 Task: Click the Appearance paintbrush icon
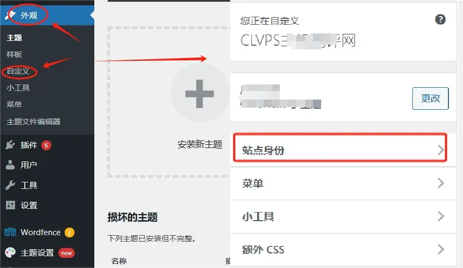11,15
